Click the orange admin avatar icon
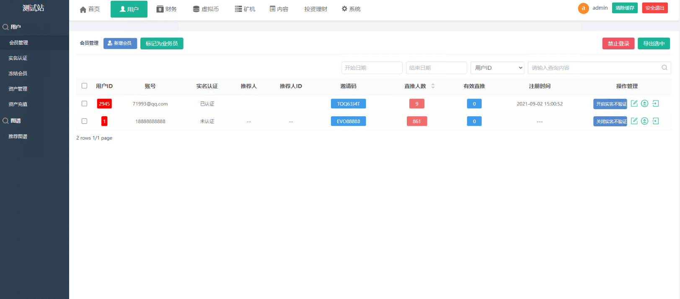680x299 pixels. coord(583,8)
